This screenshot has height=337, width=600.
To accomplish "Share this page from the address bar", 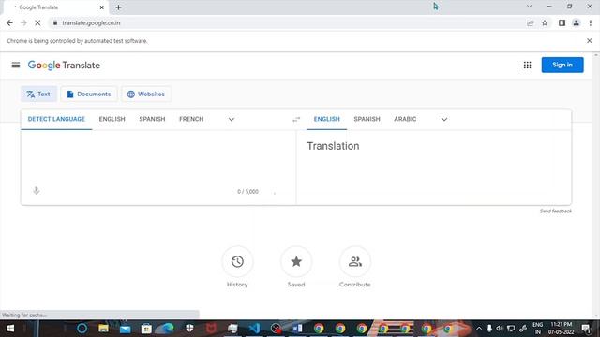I will click(531, 22).
